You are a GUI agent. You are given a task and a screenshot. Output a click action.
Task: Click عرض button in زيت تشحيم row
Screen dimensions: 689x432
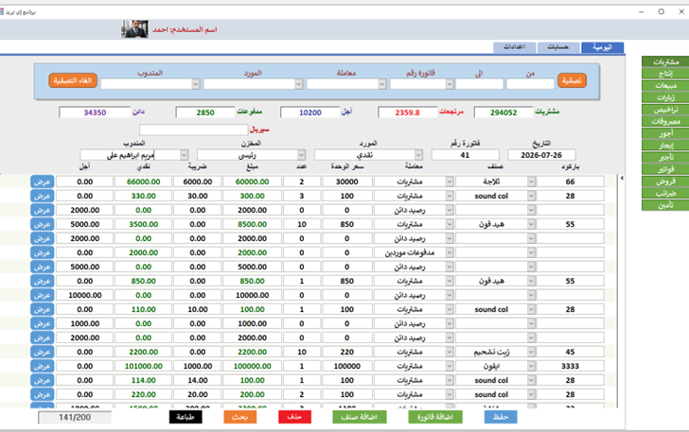tap(43, 352)
